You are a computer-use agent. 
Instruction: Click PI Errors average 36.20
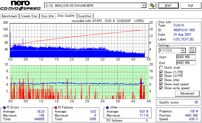41,111
